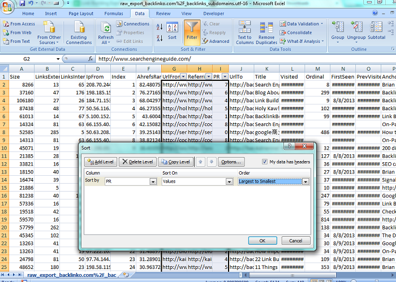Select the raw_export_backlinko sheet tab
Screen dimensions: 396x282
tap(71, 275)
